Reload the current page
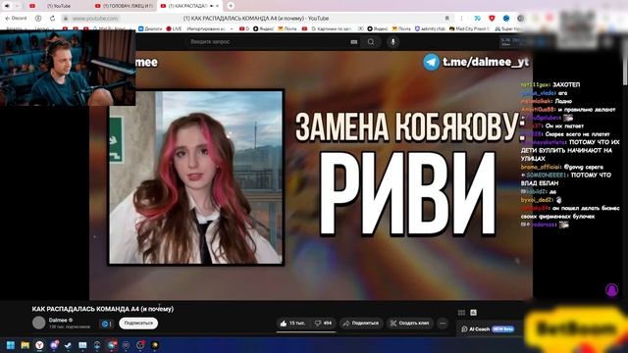This screenshot has width=628, height=353. coord(52,18)
